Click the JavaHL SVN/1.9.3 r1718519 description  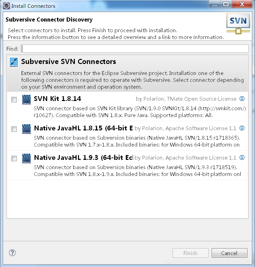point(137,171)
